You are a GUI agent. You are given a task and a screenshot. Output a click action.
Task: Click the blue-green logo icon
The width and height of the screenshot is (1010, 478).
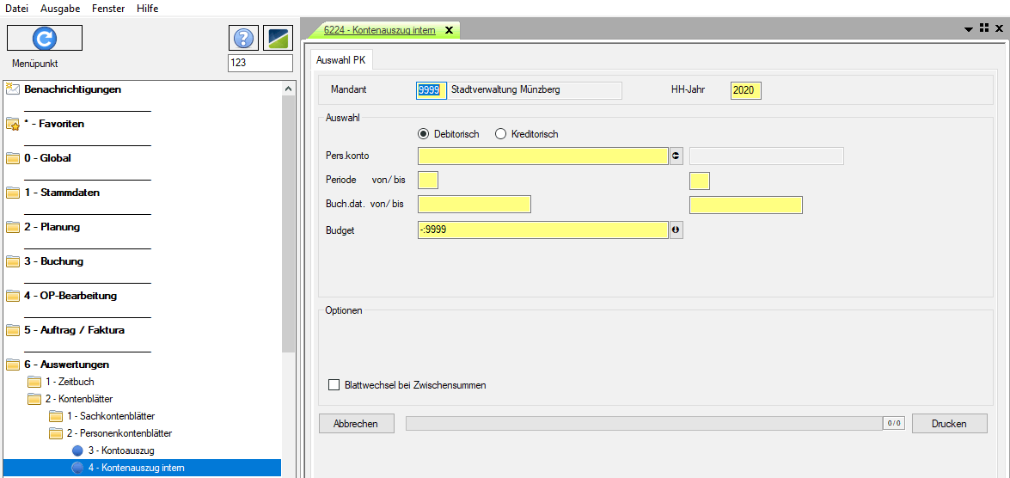278,38
